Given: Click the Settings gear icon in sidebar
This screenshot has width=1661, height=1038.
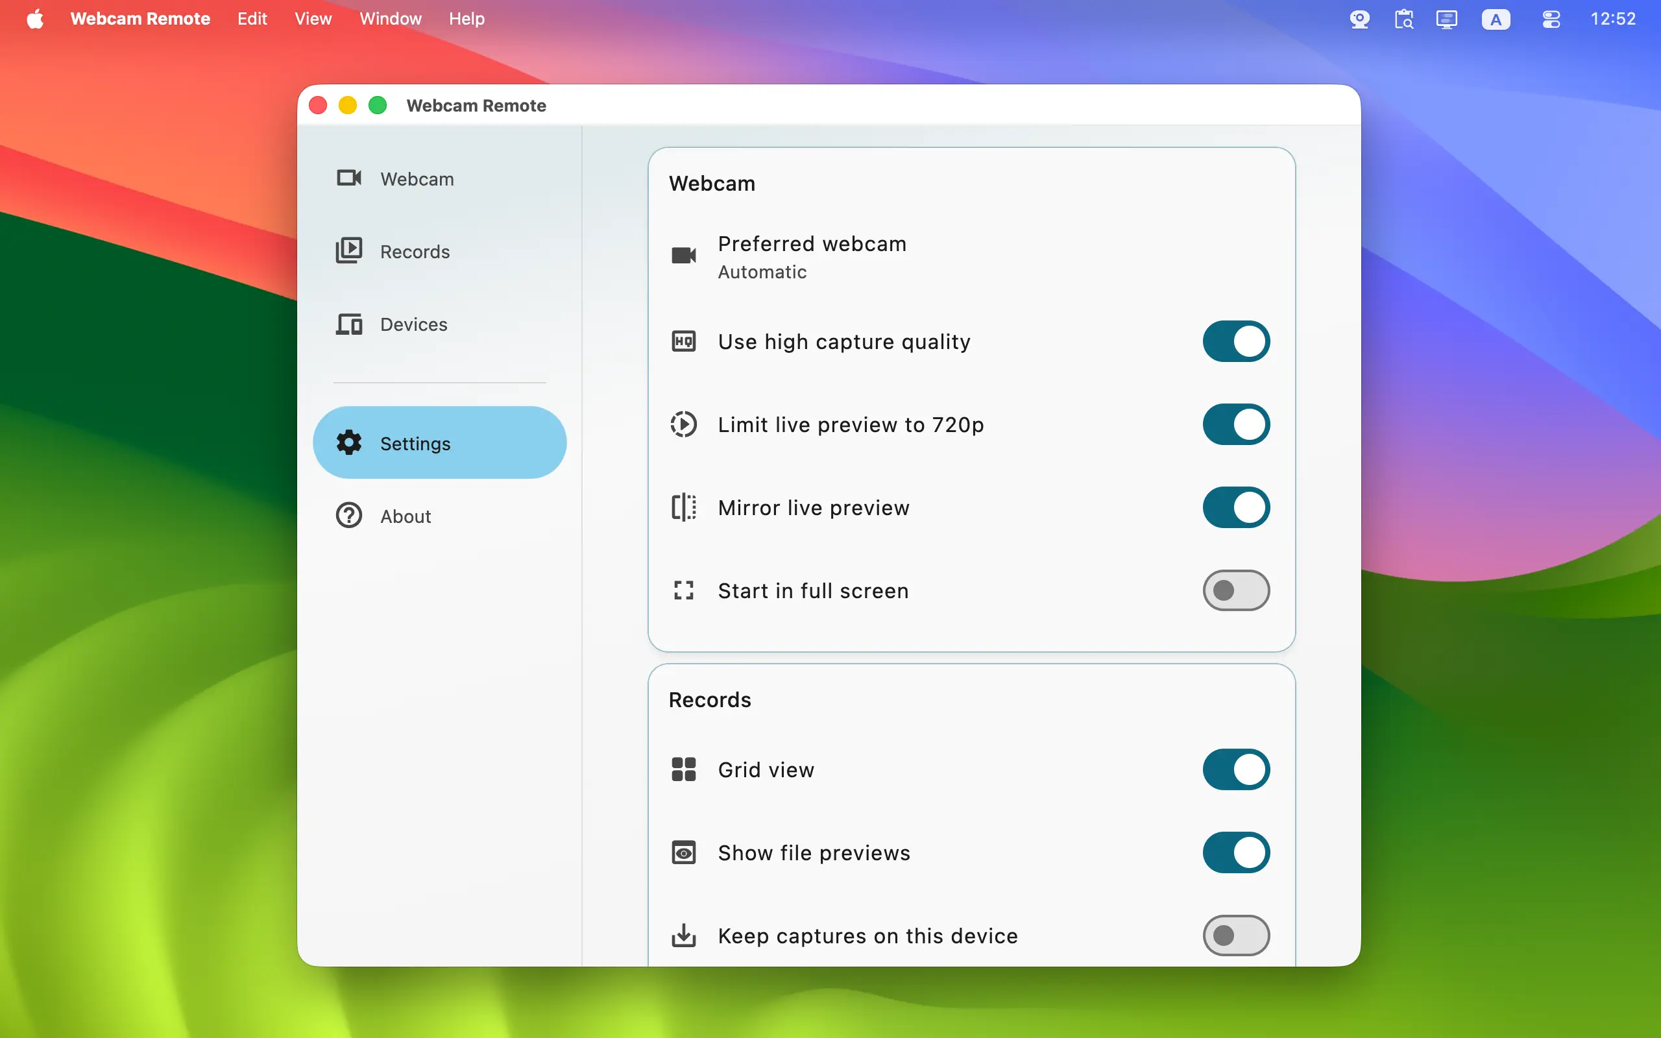Looking at the screenshot, I should click(x=348, y=443).
